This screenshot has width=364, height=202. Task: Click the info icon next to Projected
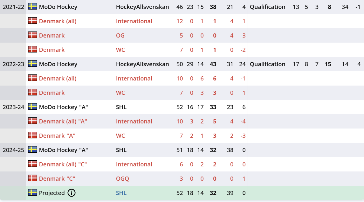point(72,193)
